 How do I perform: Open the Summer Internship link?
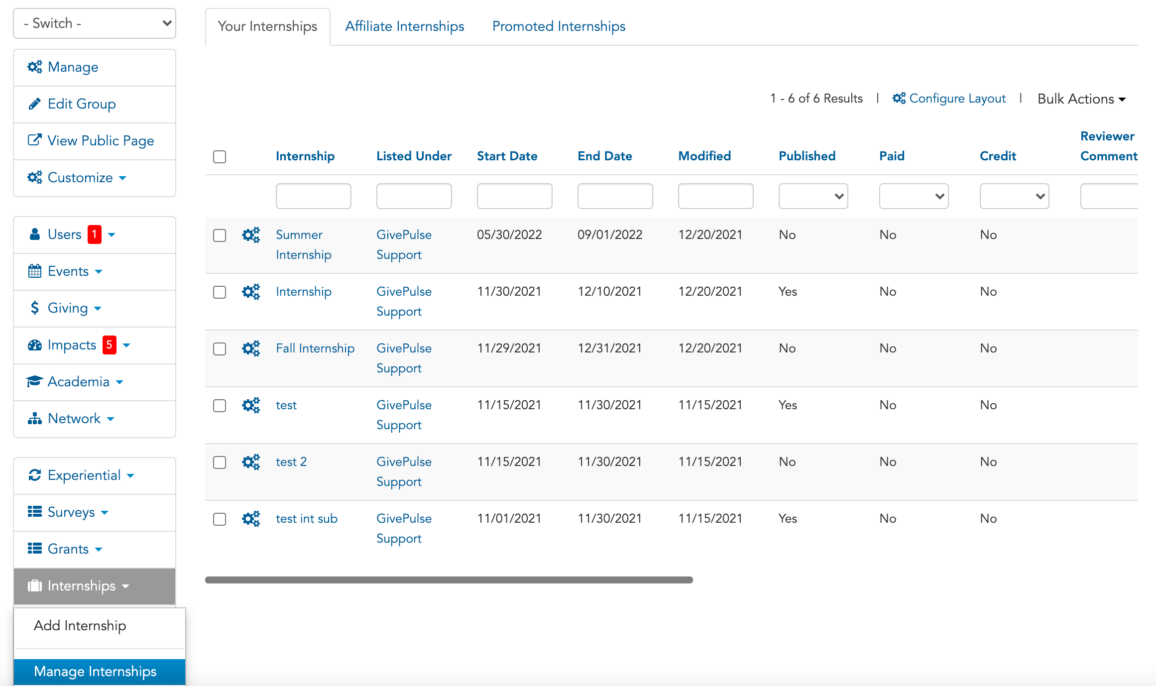coord(304,245)
